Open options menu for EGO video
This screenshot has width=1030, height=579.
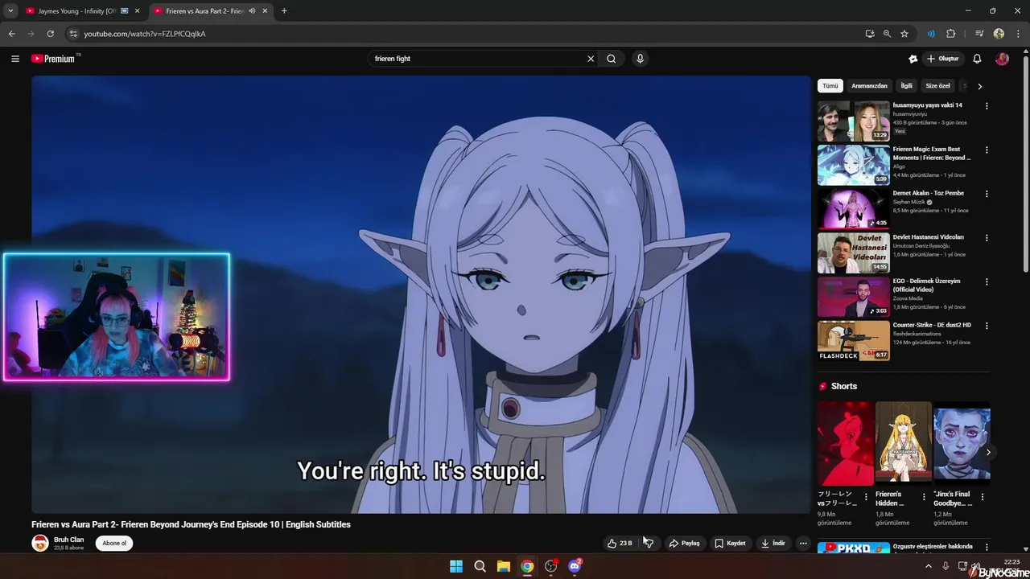pos(987,282)
